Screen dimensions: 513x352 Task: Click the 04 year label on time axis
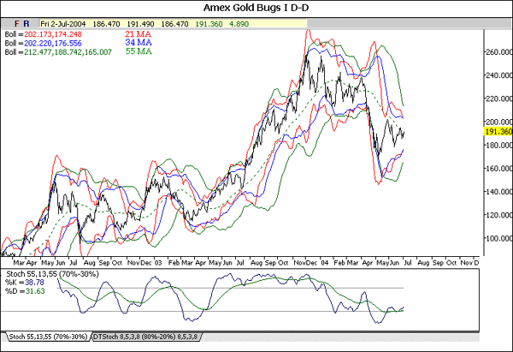[x=324, y=263]
